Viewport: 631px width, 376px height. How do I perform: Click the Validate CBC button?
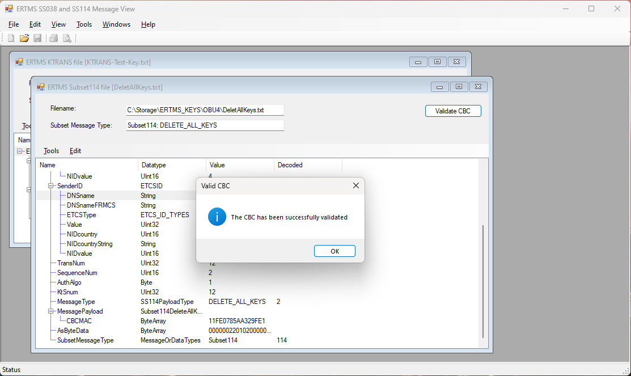click(x=452, y=111)
